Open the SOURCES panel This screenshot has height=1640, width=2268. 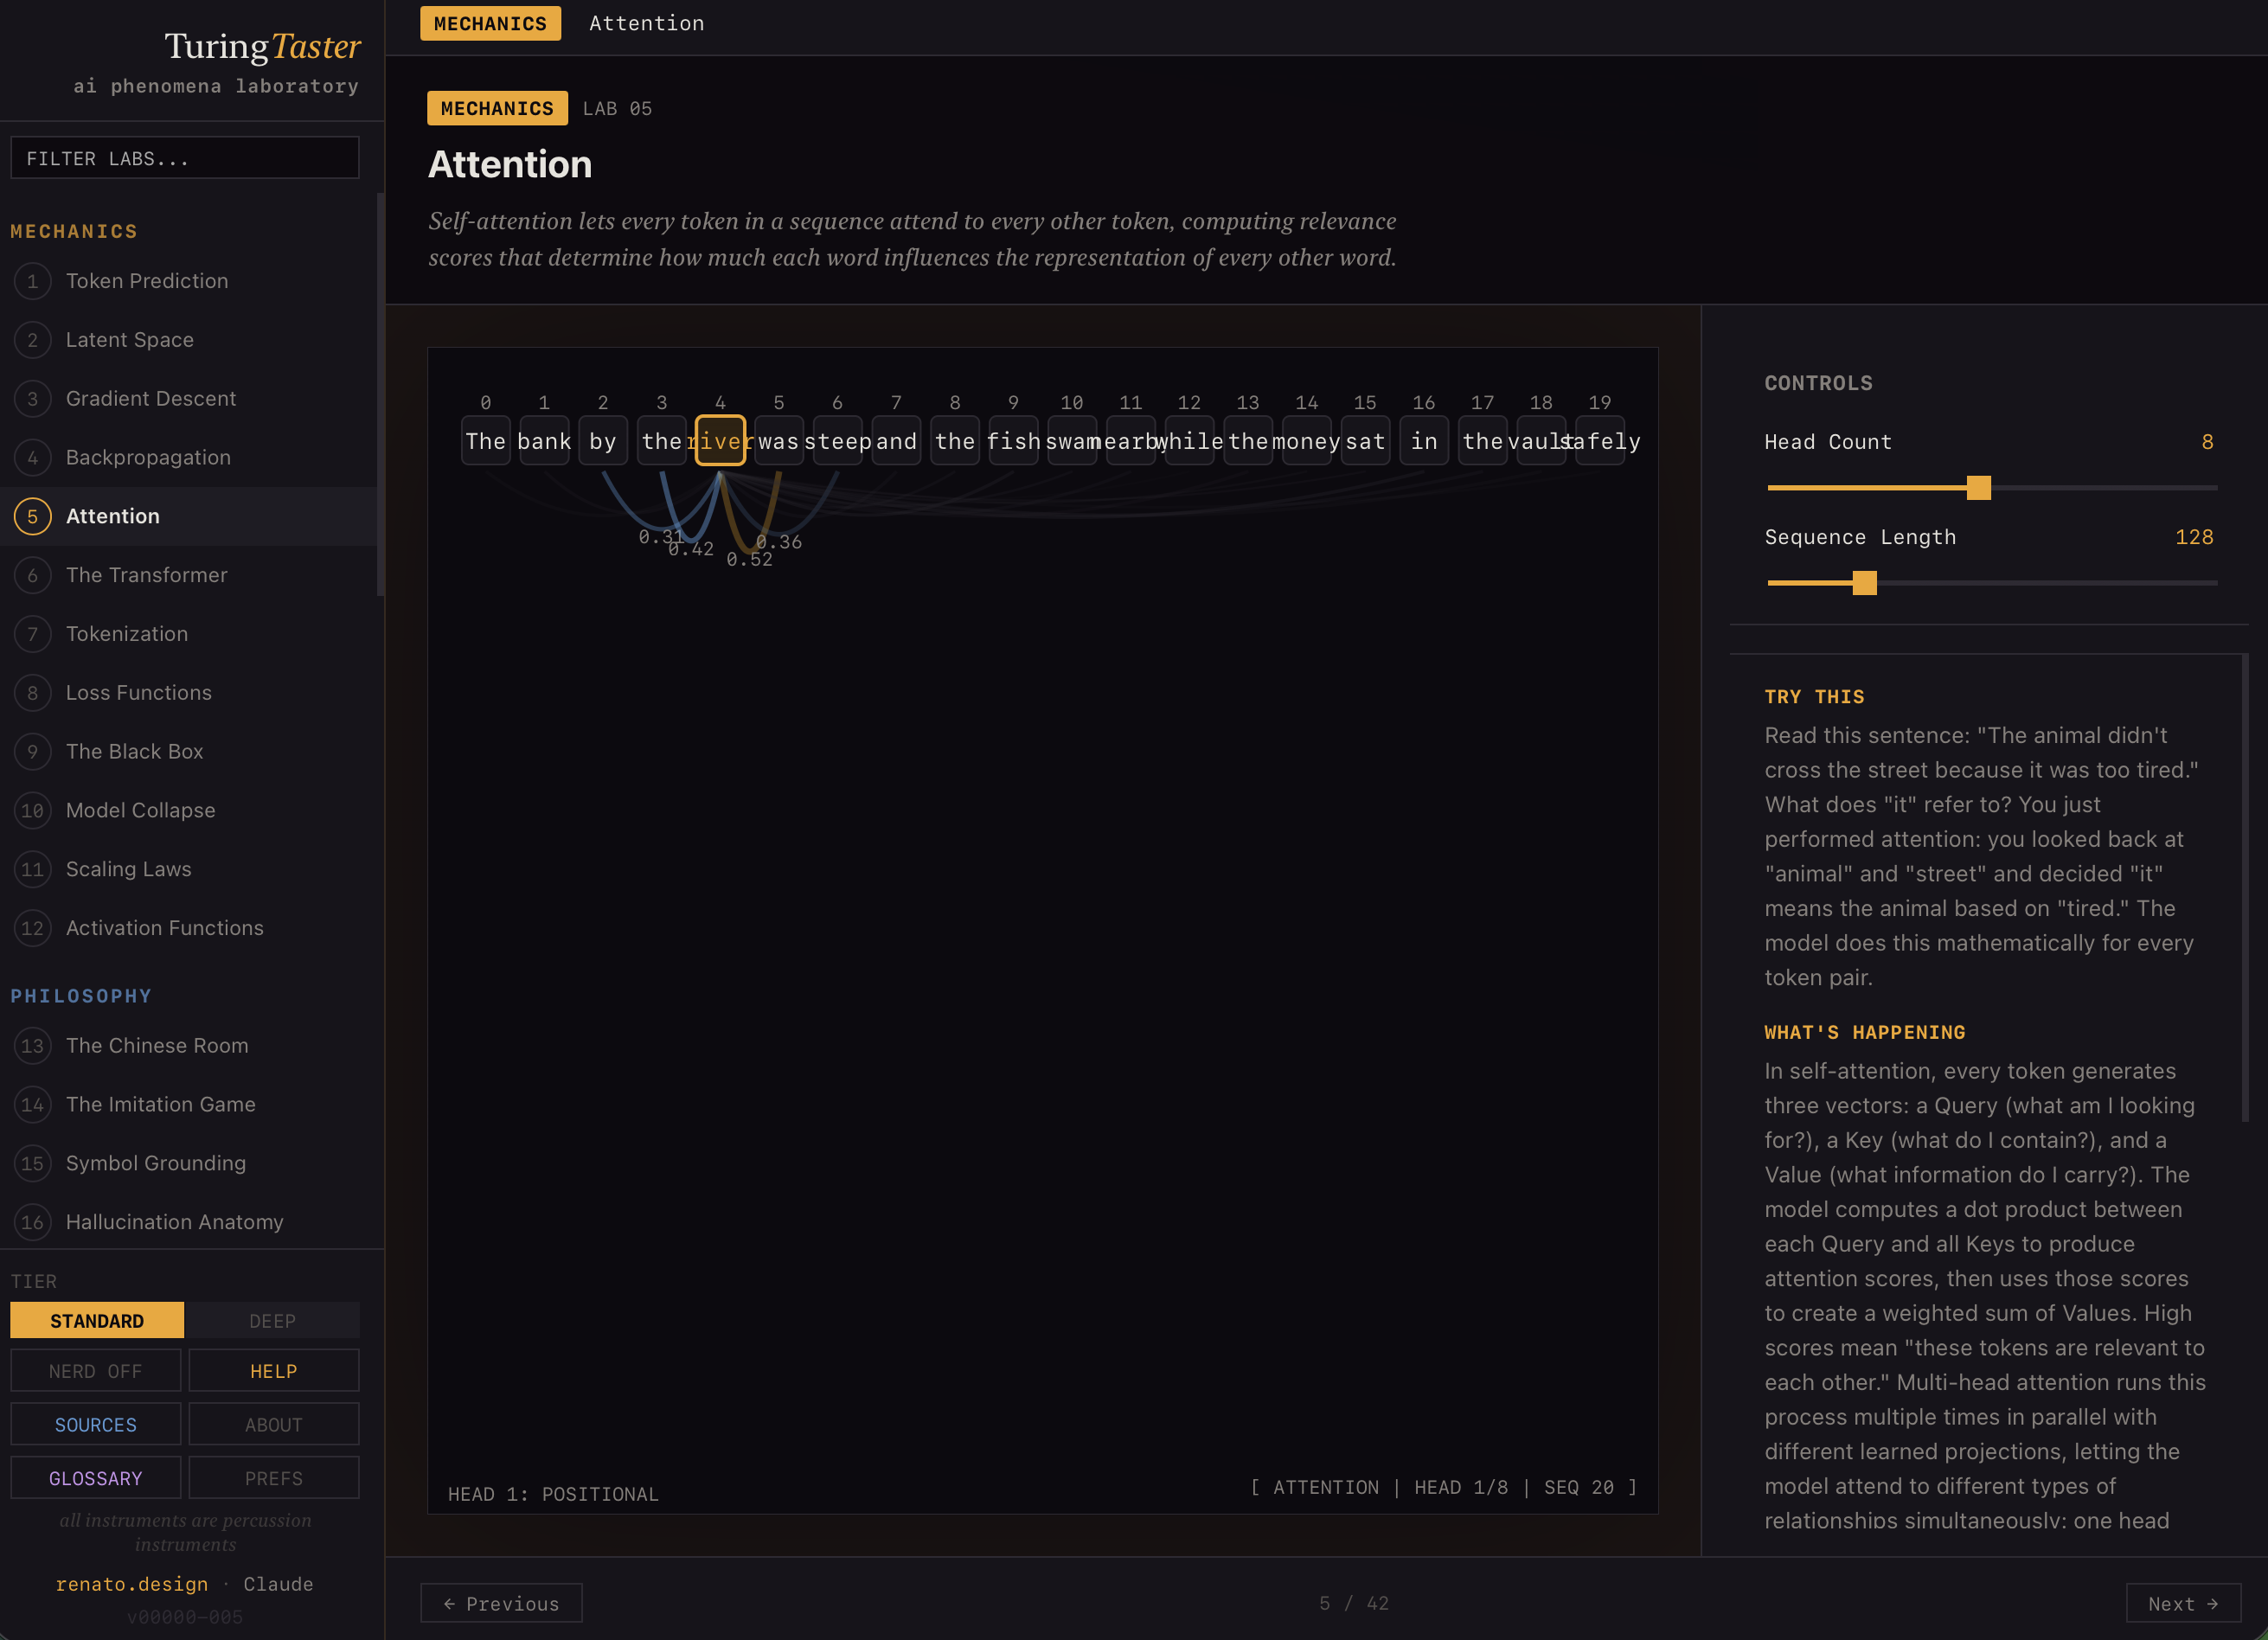click(x=96, y=1424)
